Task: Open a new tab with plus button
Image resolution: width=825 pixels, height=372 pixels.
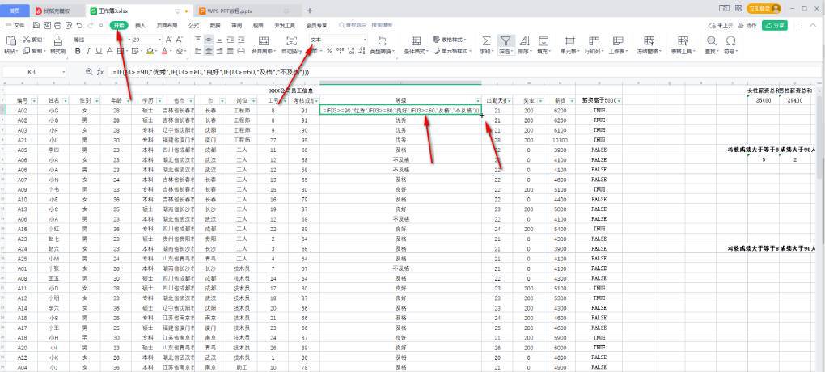Action: (309, 11)
